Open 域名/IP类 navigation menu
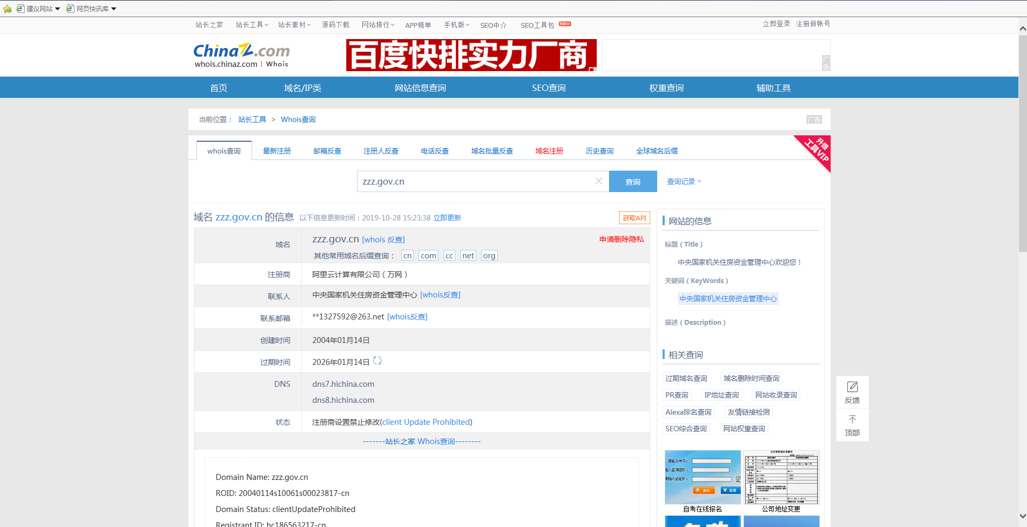1027x527 pixels. (x=303, y=88)
